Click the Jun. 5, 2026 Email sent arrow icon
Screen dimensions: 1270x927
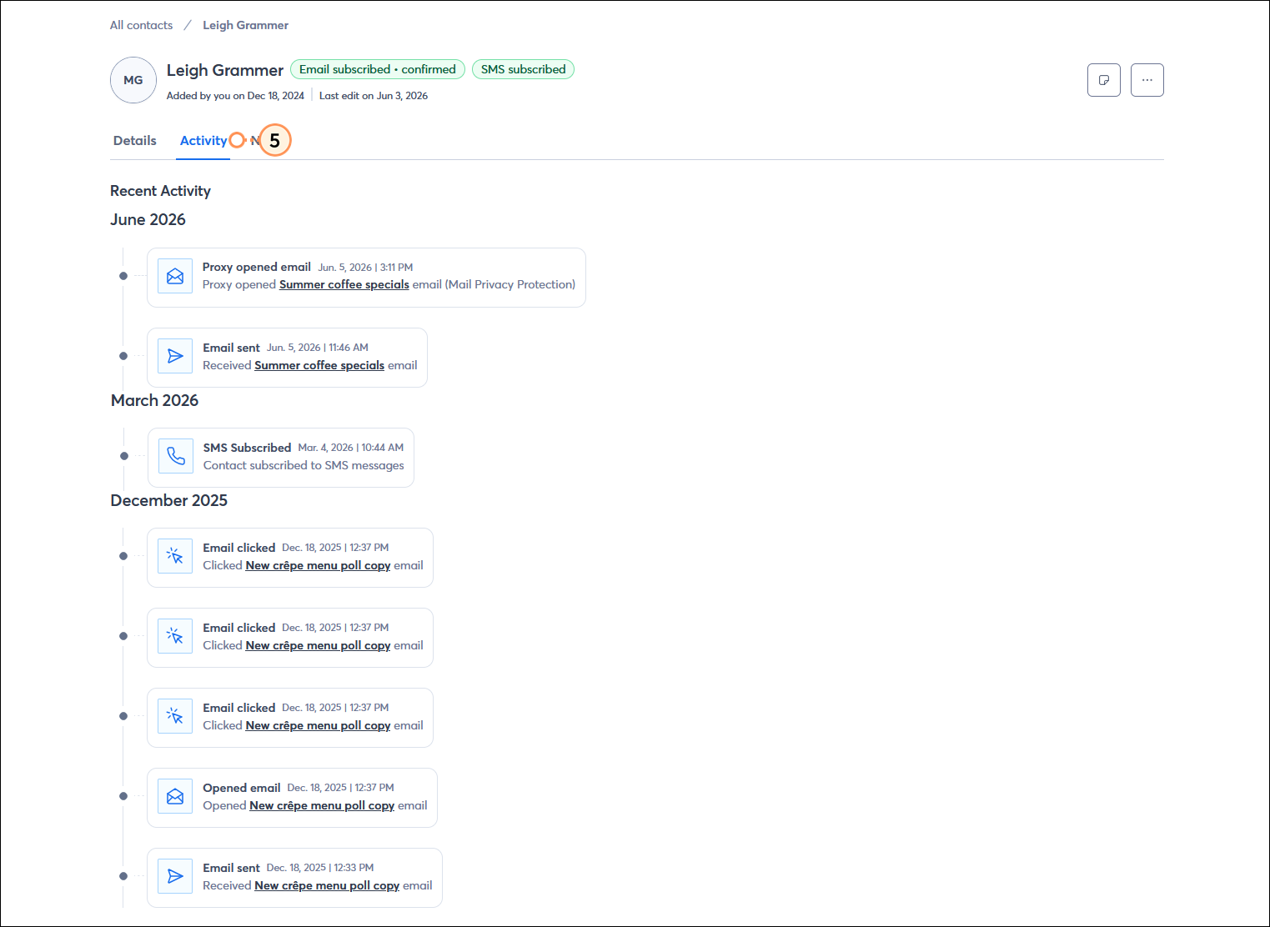point(175,356)
